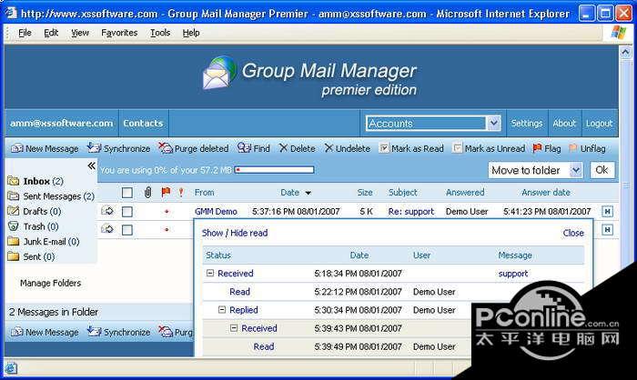
Task: Open the About page
Action: coord(564,123)
